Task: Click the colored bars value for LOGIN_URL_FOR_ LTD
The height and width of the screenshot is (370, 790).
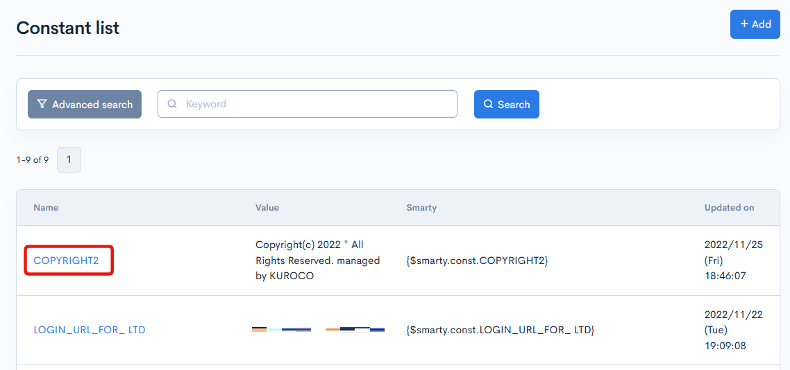Action: [318, 330]
